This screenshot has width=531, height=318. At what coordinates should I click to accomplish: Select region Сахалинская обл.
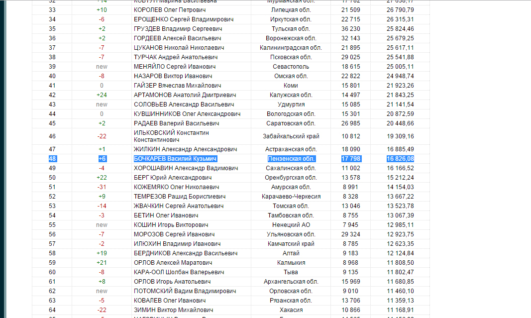click(x=291, y=168)
